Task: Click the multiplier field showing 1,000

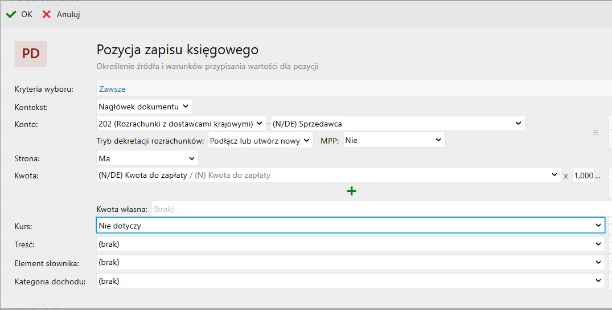Action: [x=583, y=176]
